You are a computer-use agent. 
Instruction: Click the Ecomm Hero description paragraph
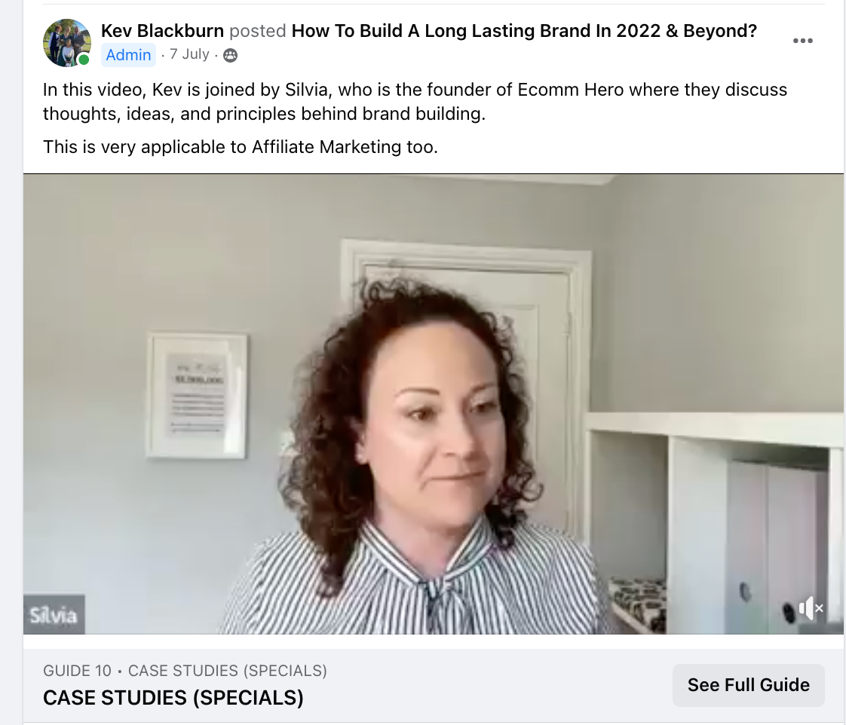click(415, 102)
